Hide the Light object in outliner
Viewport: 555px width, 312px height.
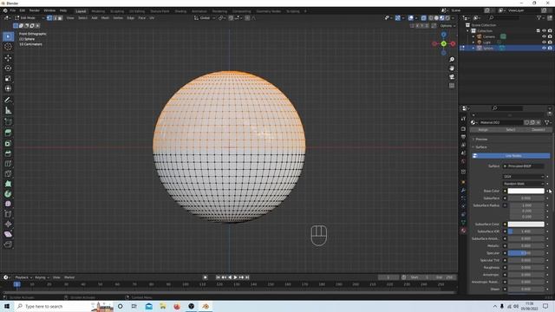[544, 42]
